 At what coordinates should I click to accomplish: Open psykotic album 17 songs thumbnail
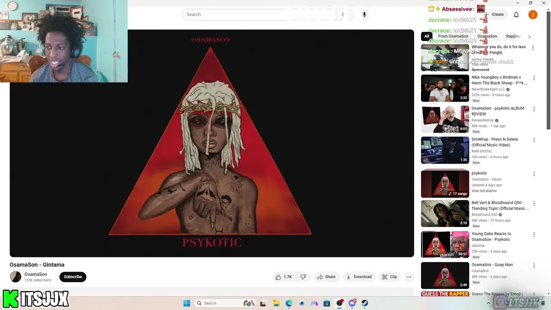pos(445,184)
